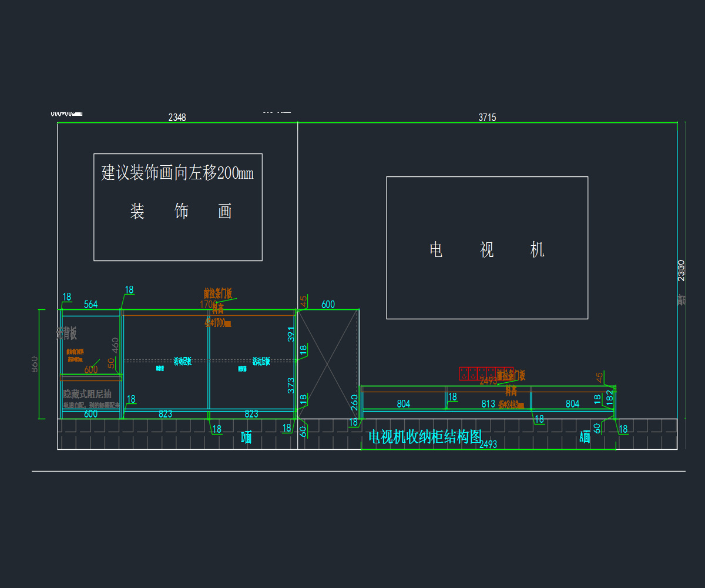Click the '电 视 机' label text
Screen dimensions: 705x588
pyautogui.click(x=487, y=250)
